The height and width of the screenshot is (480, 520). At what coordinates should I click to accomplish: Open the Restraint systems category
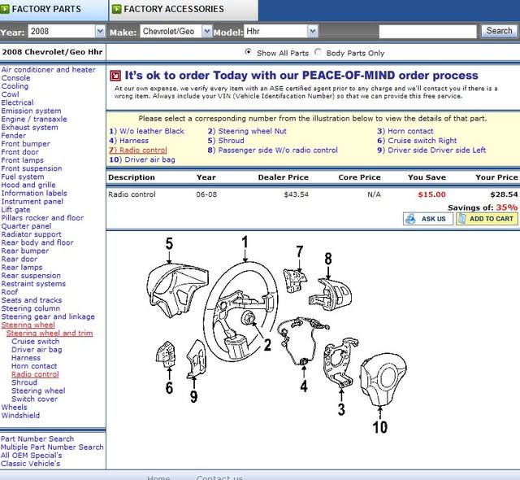tap(33, 284)
